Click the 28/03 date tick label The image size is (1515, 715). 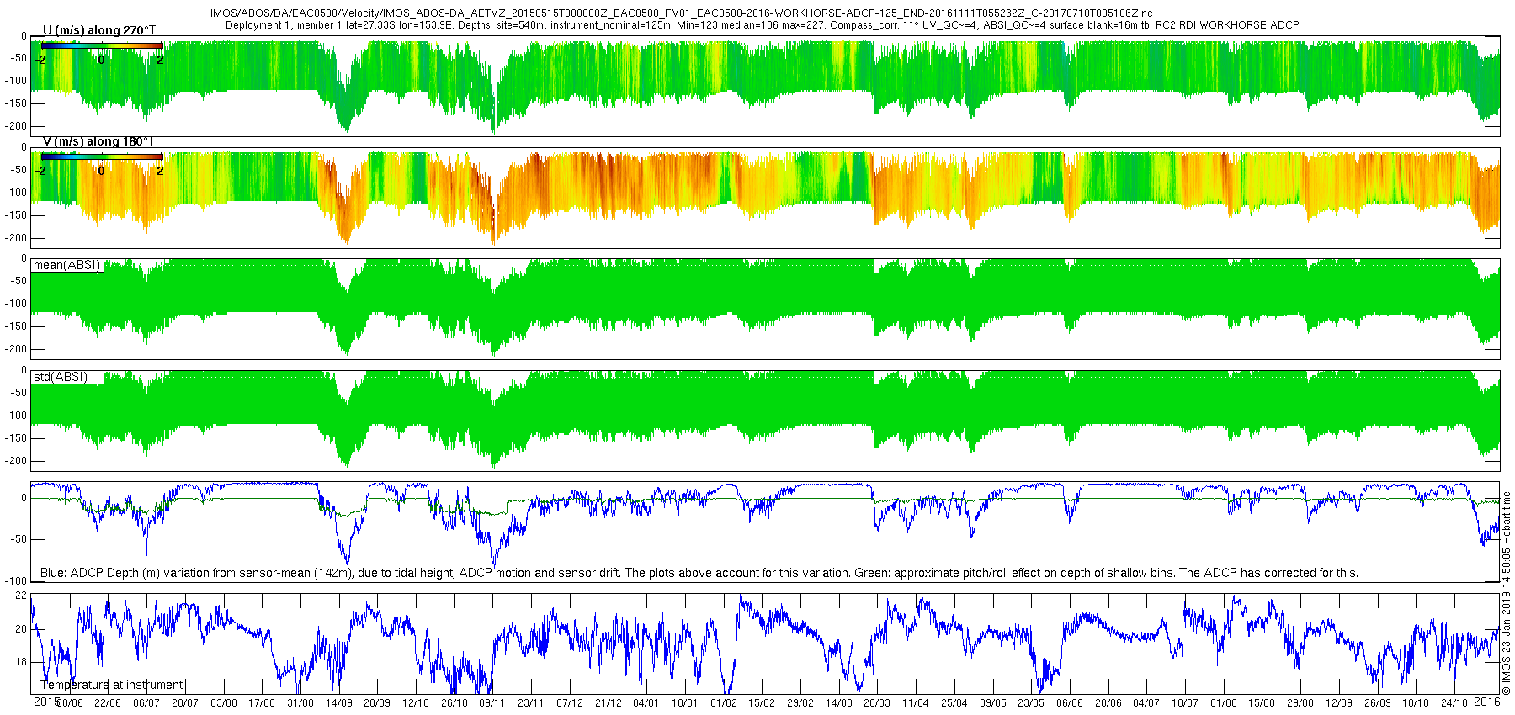pos(877,702)
